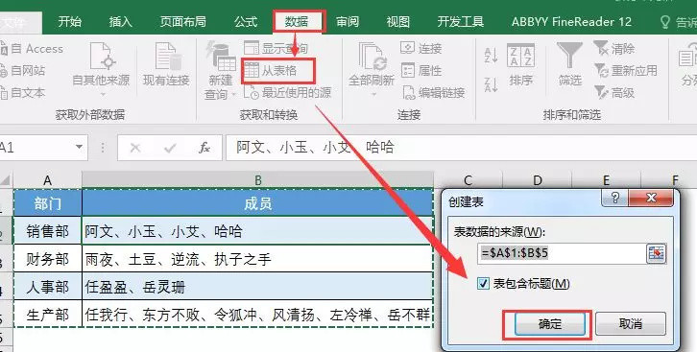Click the confirm checkmark in formula bar
The width and height of the screenshot is (697, 352).
170,148
